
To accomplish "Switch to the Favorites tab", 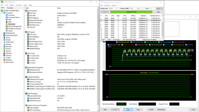I will point(10,8).
